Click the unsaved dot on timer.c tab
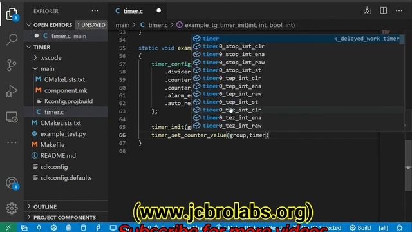412x232 pixels. (159, 10)
